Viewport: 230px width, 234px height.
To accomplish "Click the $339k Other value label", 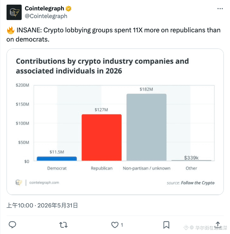I will 191,158.
